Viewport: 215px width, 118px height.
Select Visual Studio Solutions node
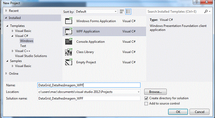[31, 56]
